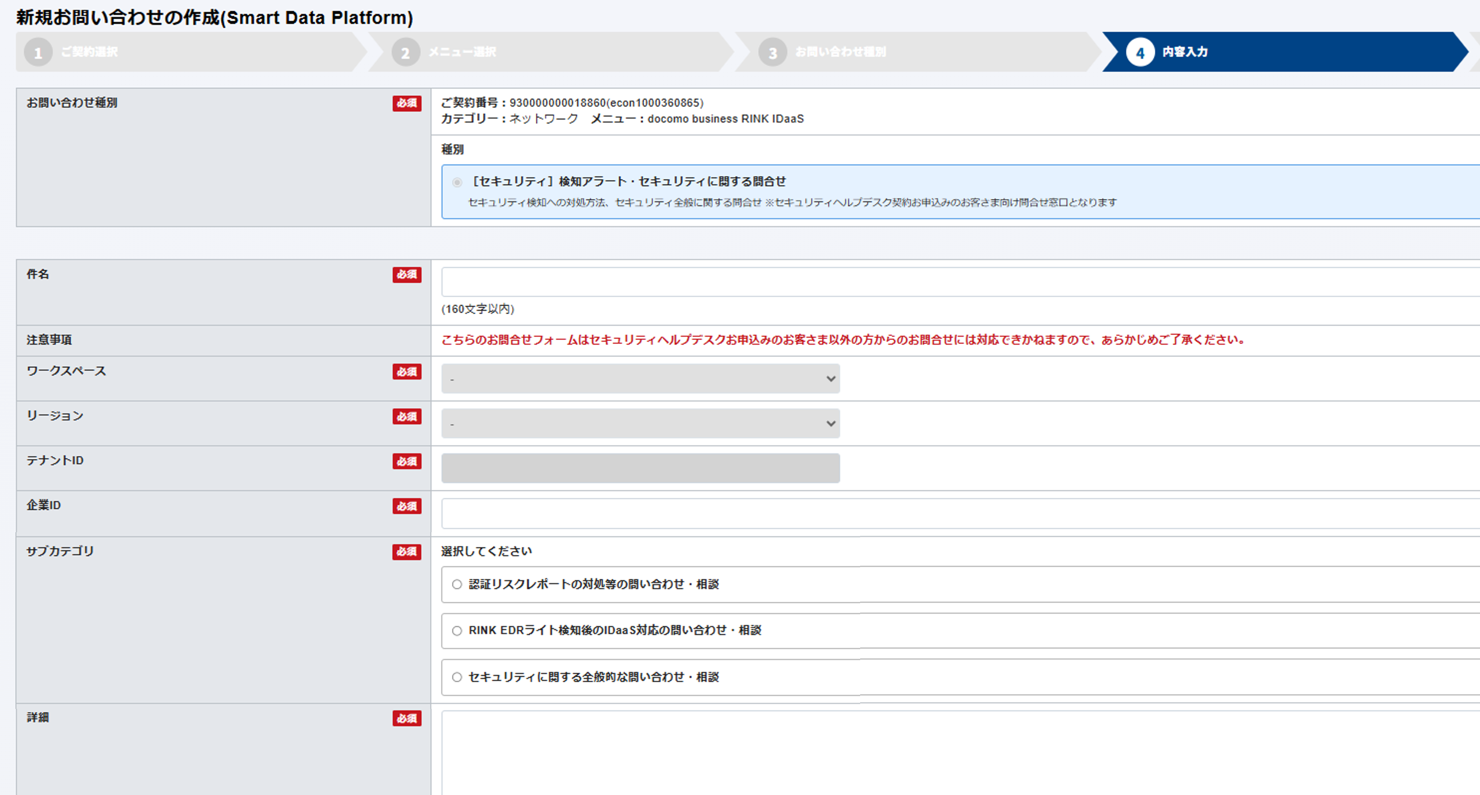Click the 必須 badge beside ワークスペース
This screenshot has width=1480, height=795.
pyautogui.click(x=407, y=371)
